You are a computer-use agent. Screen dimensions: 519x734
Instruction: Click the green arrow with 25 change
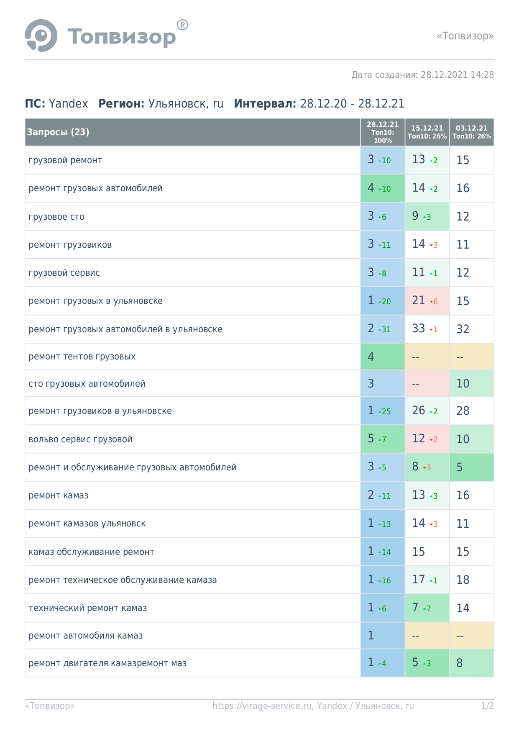coord(380,412)
